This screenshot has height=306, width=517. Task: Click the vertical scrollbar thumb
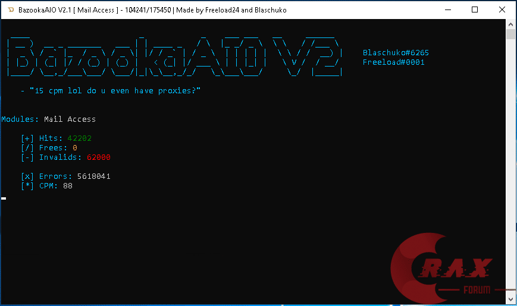click(x=510, y=34)
